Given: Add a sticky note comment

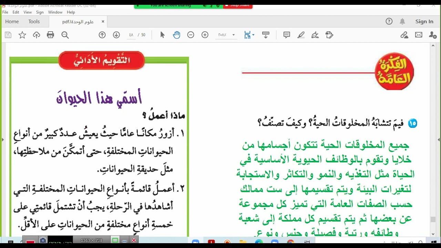Looking at the screenshot, I should coord(287,35).
